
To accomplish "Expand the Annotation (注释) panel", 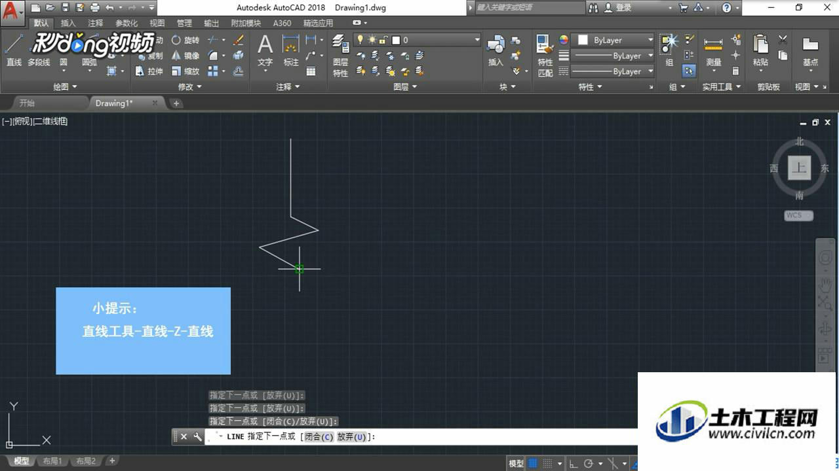I will [288, 87].
